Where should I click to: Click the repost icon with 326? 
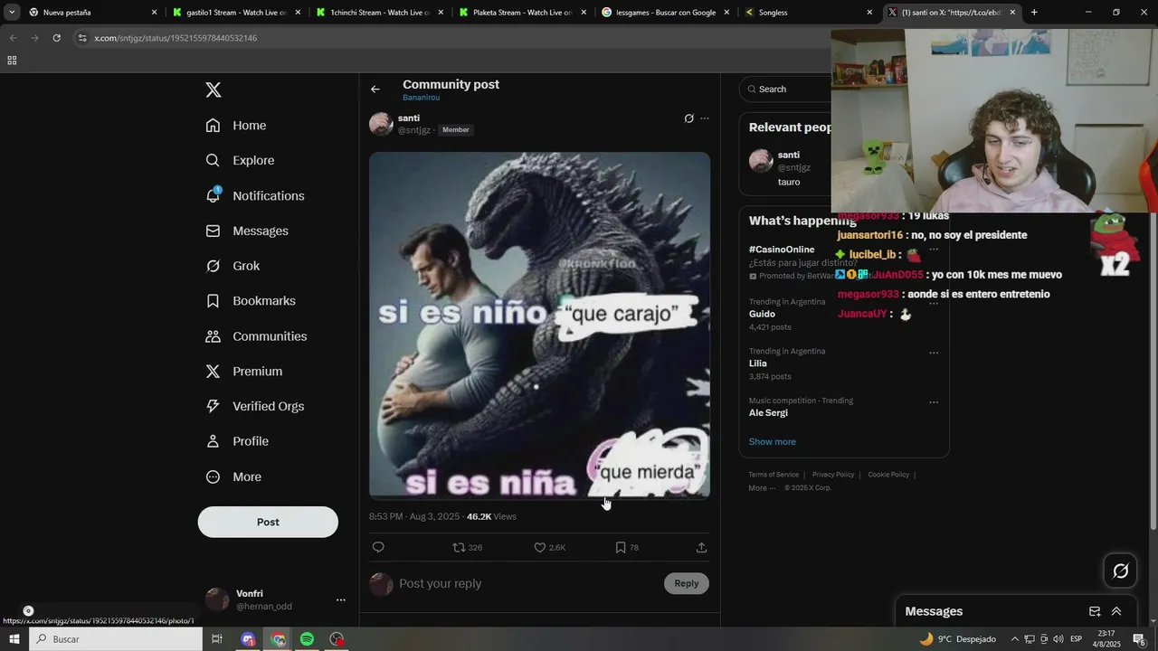coord(467,547)
